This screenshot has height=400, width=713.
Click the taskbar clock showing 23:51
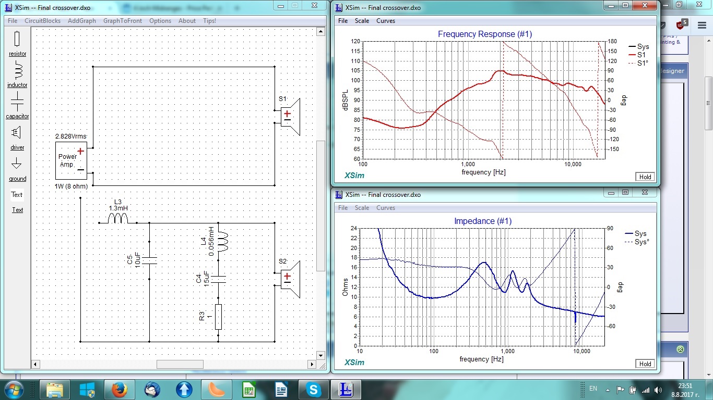685,390
